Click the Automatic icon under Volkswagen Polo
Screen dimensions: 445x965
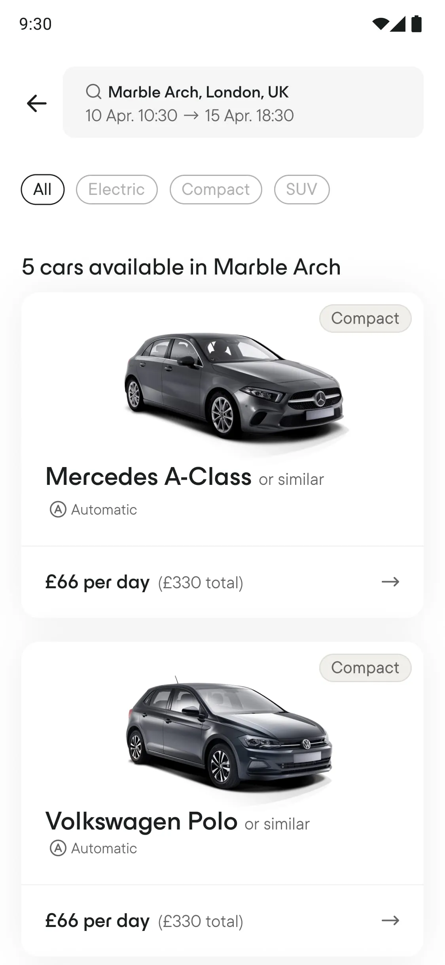[x=58, y=848]
